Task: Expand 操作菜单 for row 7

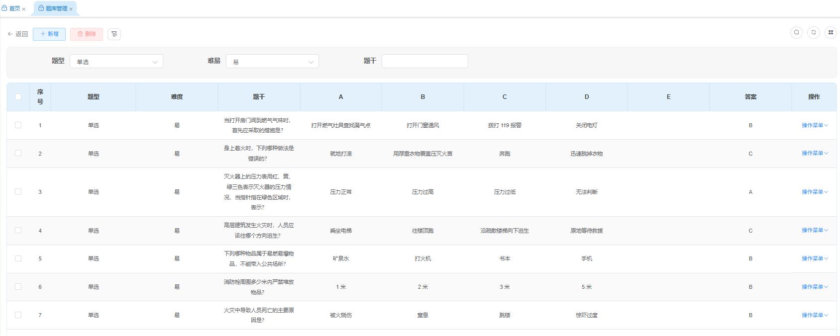Action: pyautogui.click(x=814, y=315)
